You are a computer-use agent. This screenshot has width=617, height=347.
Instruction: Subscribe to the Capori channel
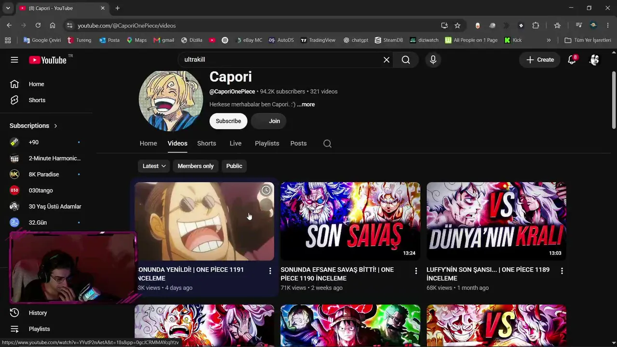point(228,121)
